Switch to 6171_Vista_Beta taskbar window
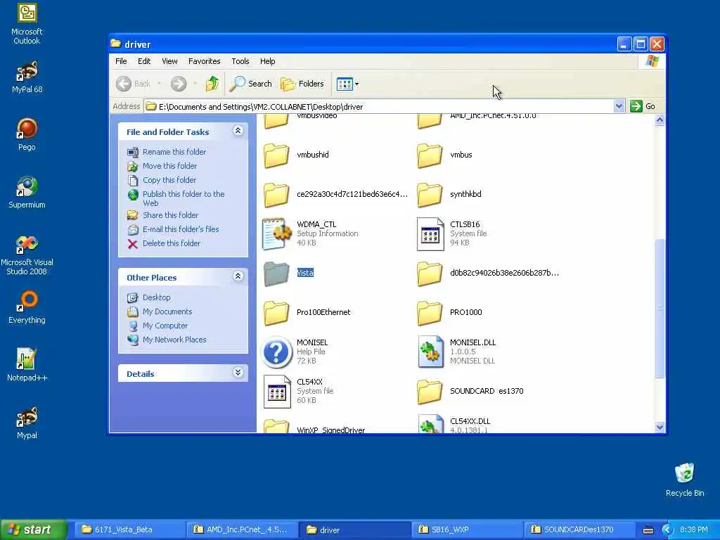Screen dimensions: 720x540 pos(129,529)
